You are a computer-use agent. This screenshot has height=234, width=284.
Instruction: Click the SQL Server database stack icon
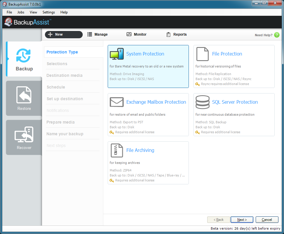coord(203,102)
